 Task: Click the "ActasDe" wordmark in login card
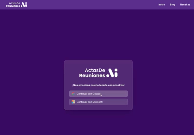(x=95, y=70)
